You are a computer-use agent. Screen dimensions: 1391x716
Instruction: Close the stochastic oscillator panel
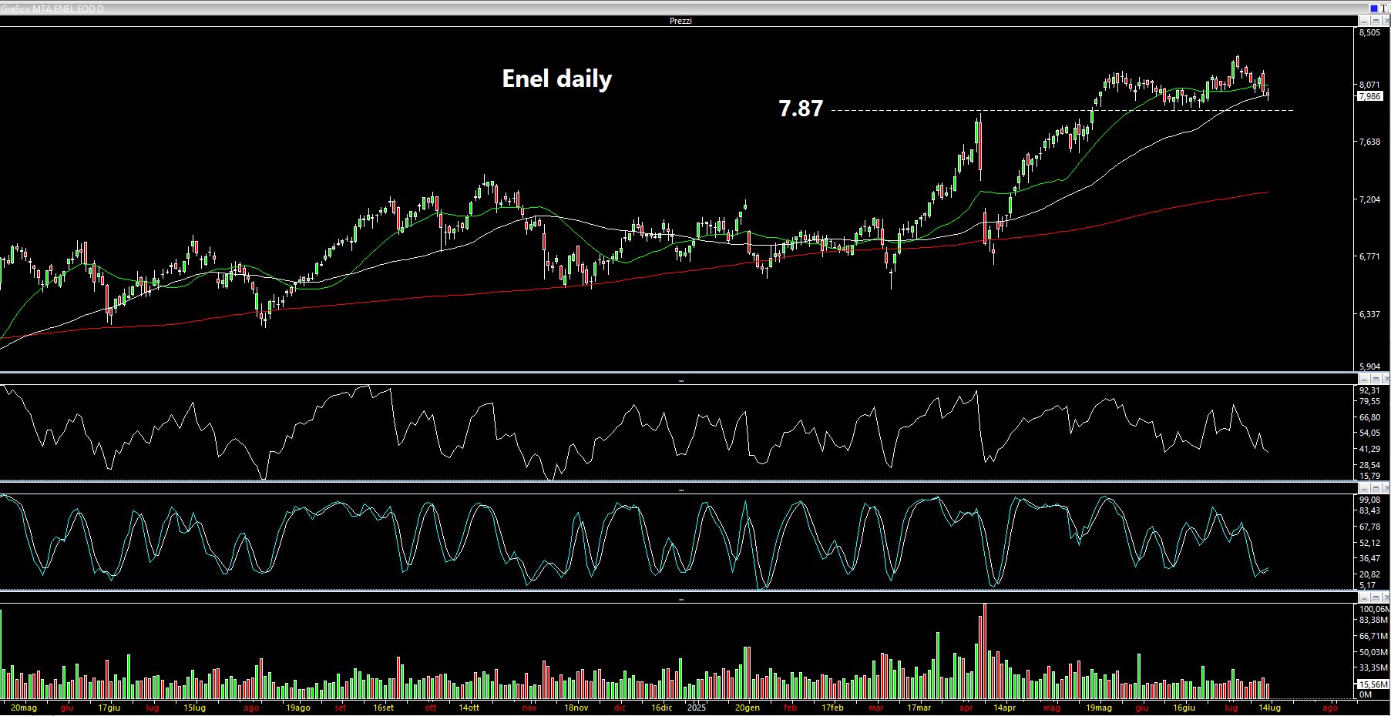point(1386,488)
